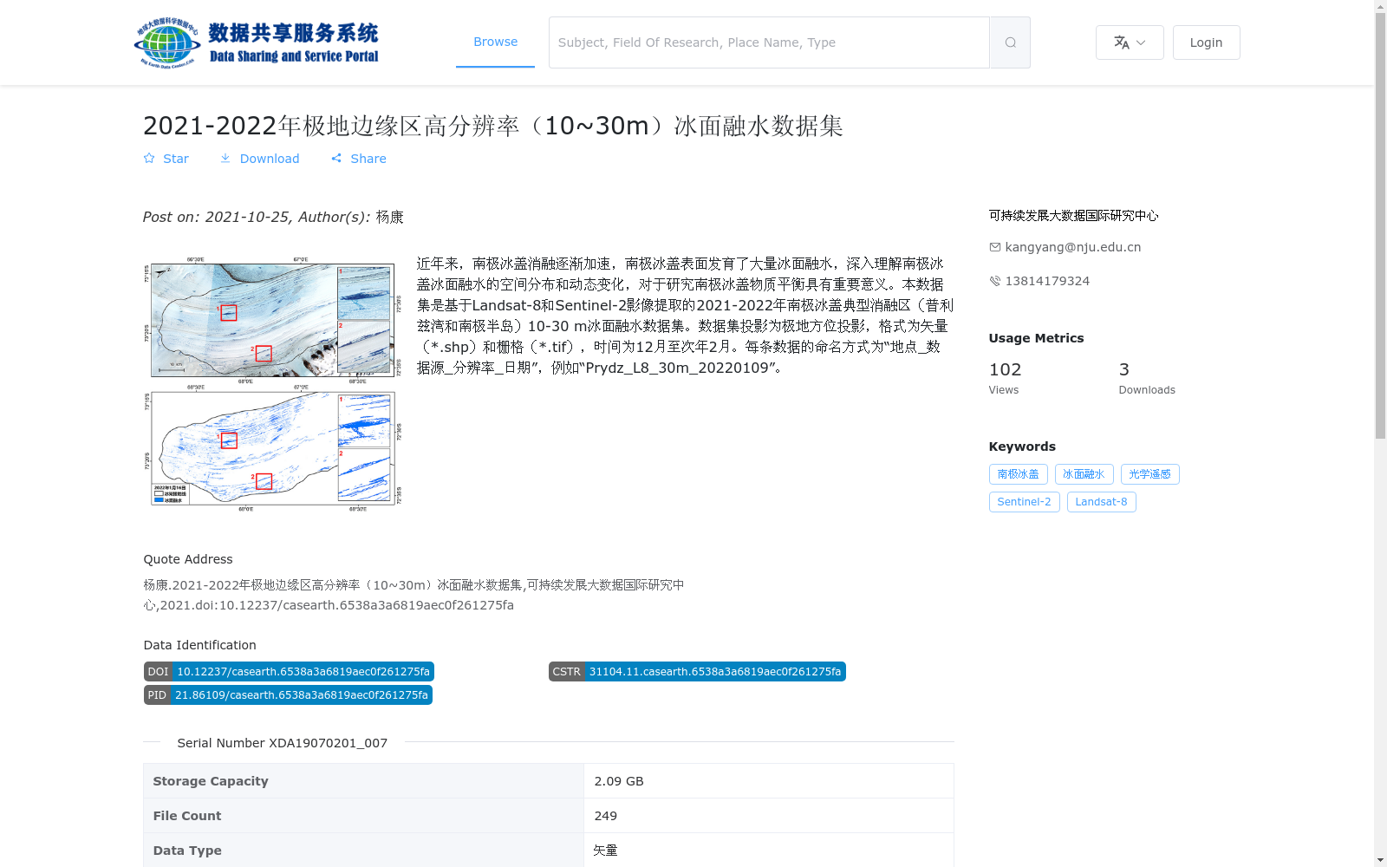Click the 光学遥感 keyword tag

coord(1149,474)
